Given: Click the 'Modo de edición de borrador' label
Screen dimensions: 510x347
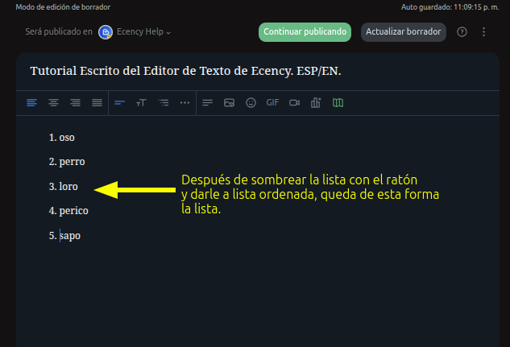Looking at the screenshot, I should tap(63, 7).
